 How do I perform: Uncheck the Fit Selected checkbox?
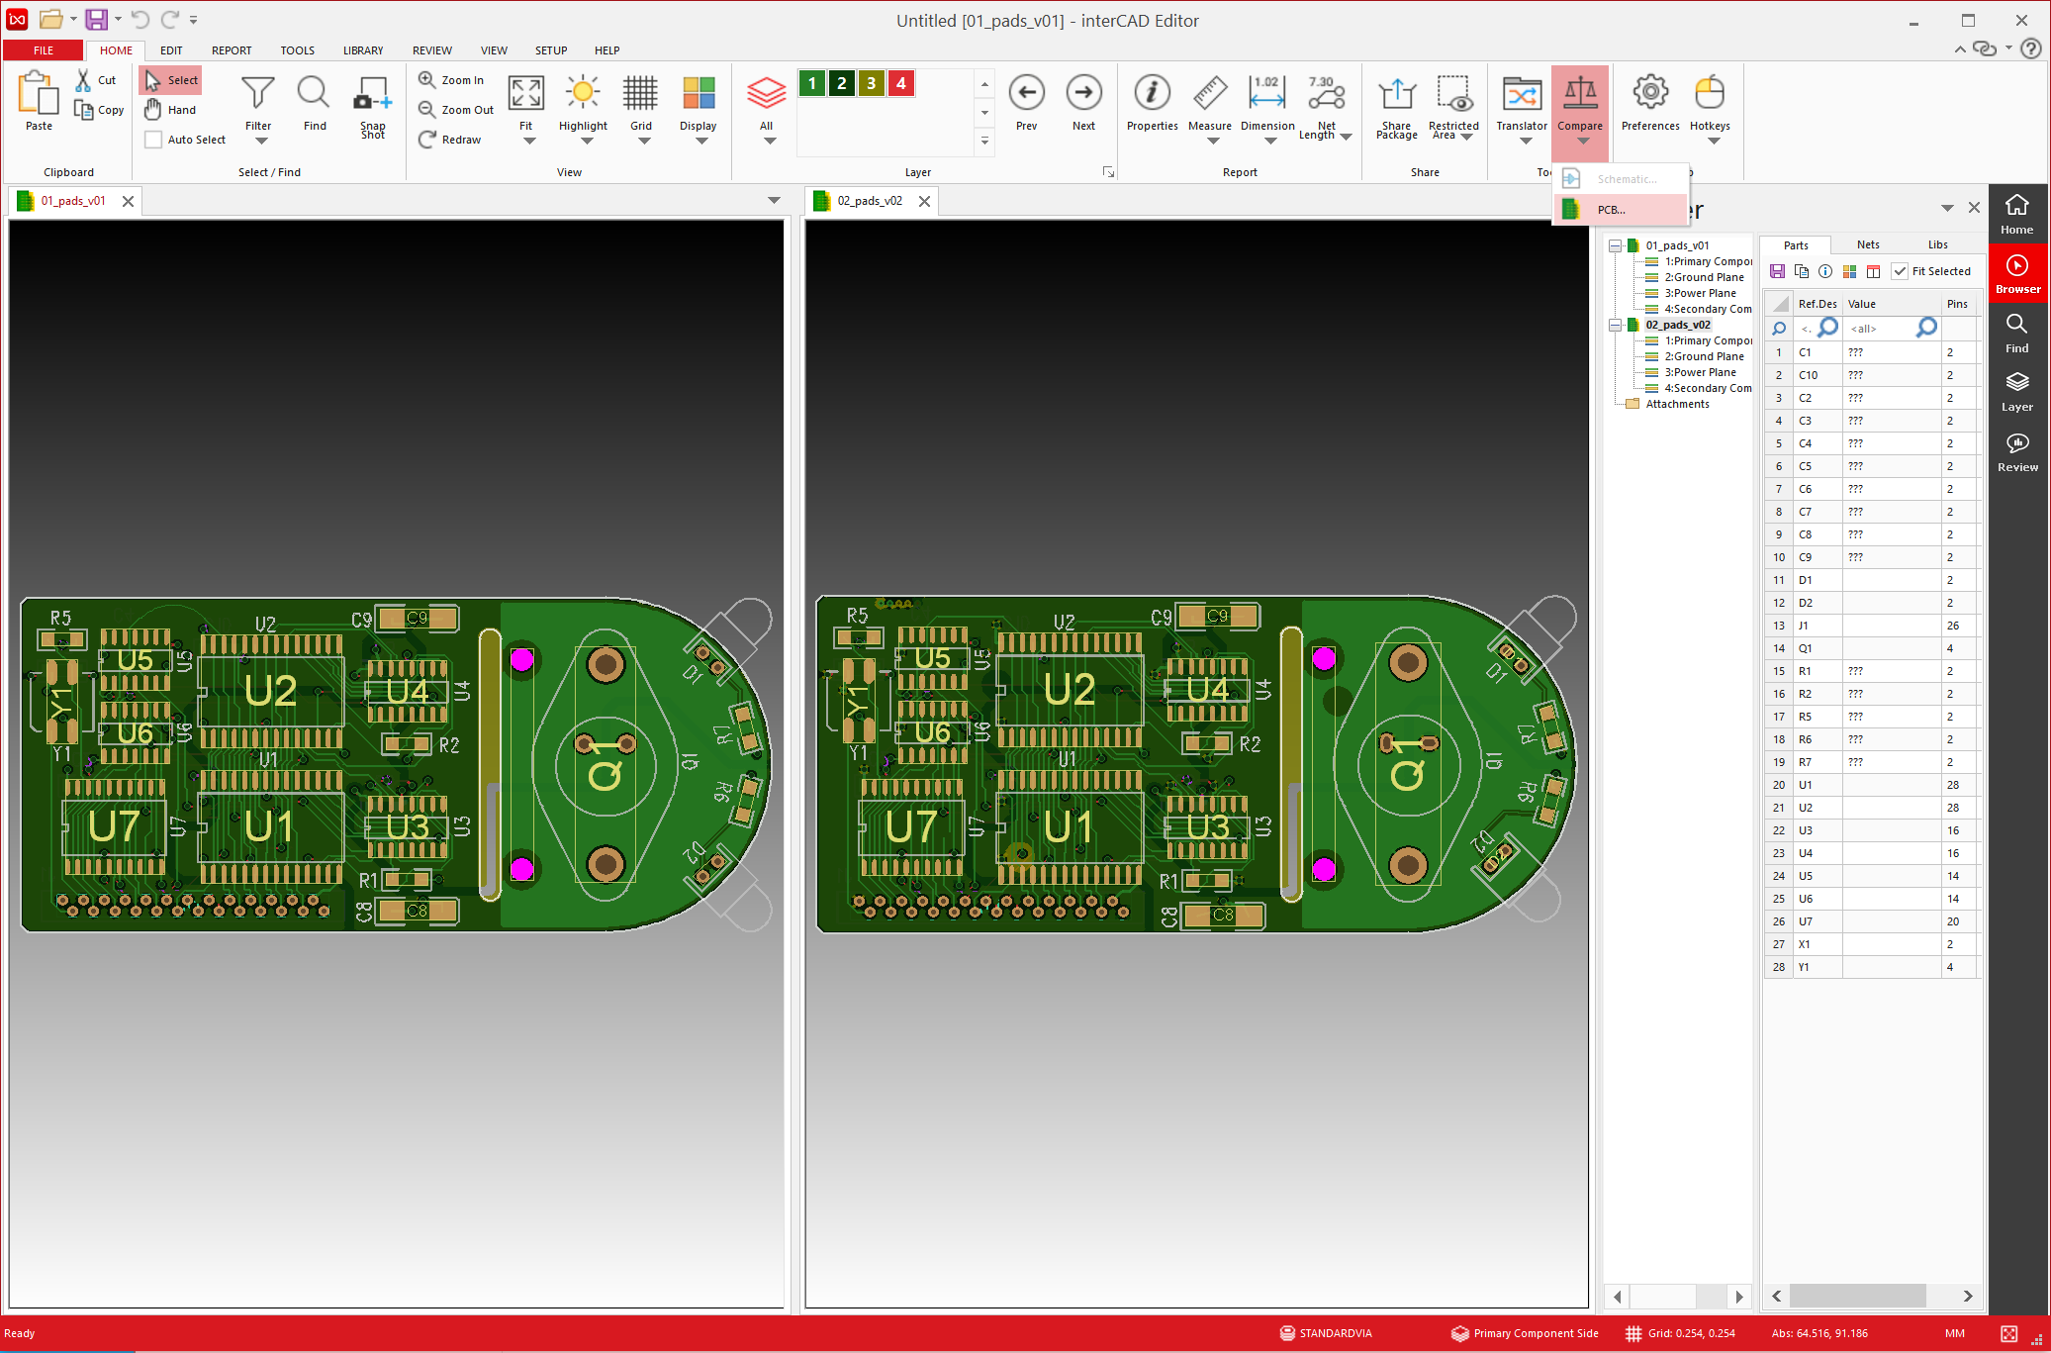[x=1900, y=271]
